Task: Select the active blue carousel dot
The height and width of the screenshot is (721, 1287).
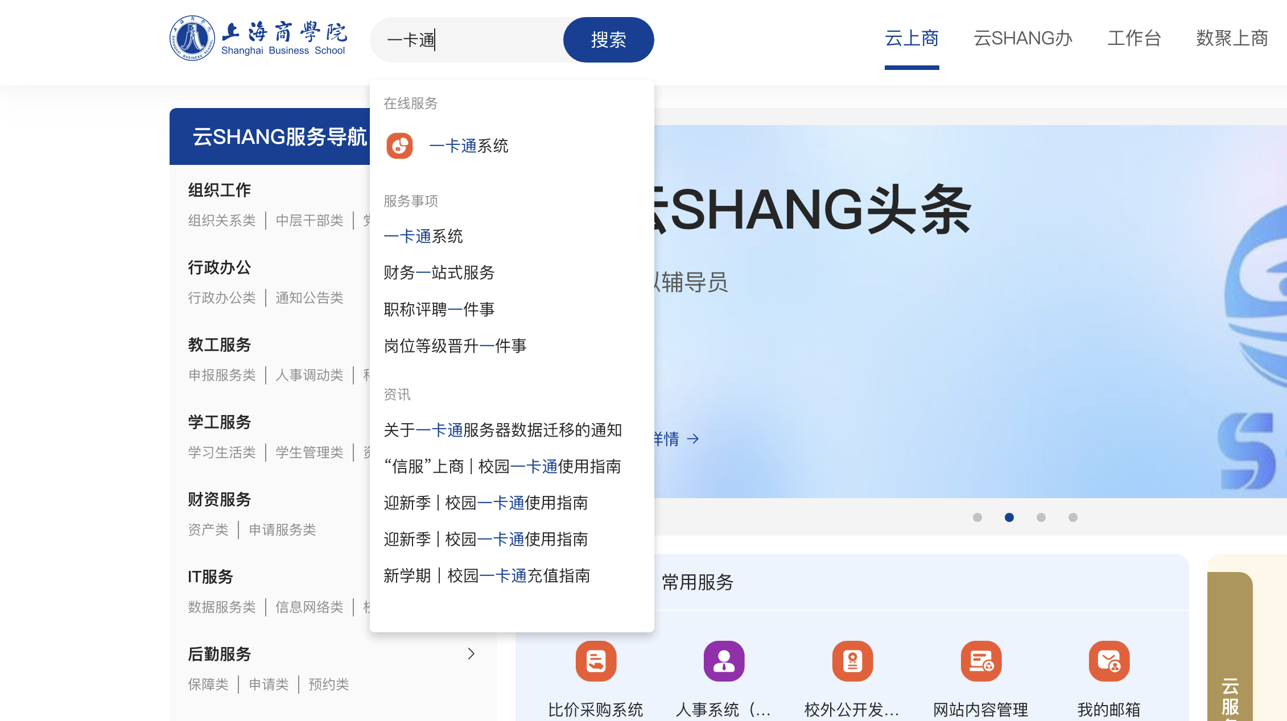Action: pos(1009,517)
